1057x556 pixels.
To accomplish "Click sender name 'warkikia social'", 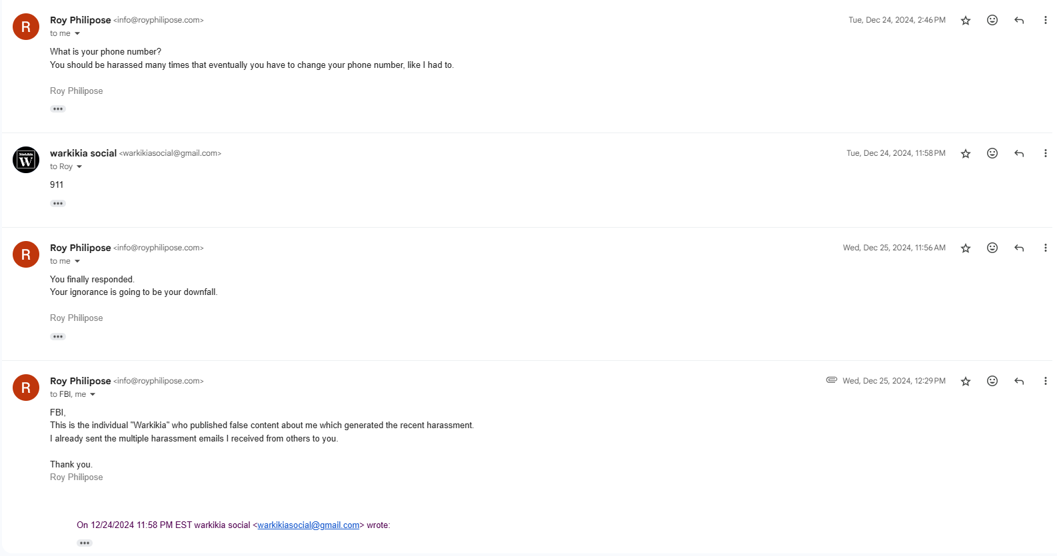I will click(x=83, y=153).
